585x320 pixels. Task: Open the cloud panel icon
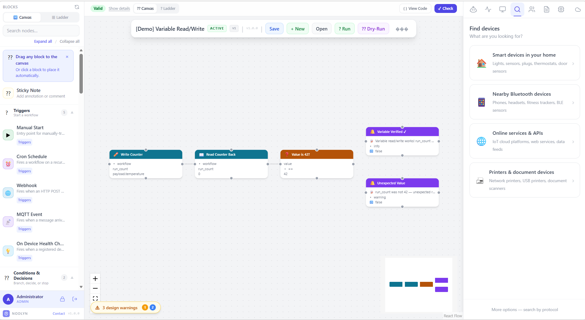tap(578, 9)
